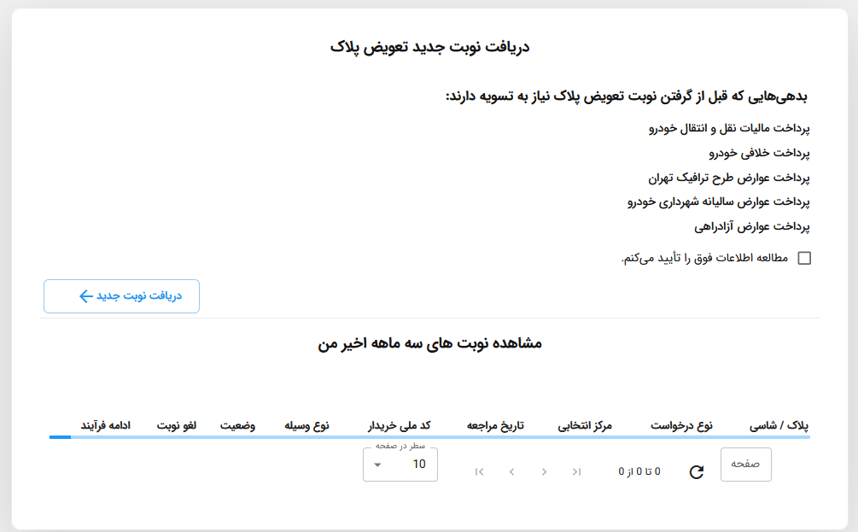Click the '|<' pagination icon

pyautogui.click(x=479, y=471)
